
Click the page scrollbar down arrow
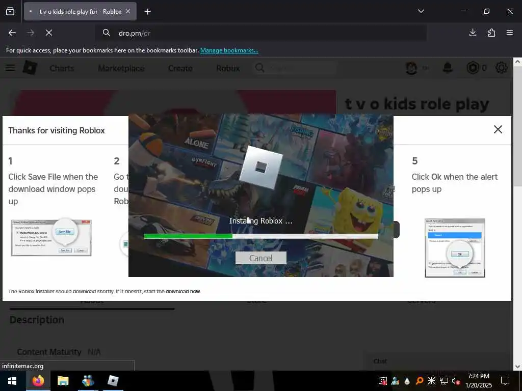[517, 367]
